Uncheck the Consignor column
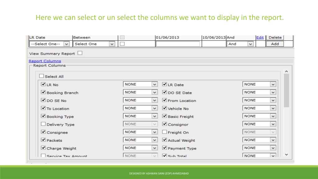This screenshot has height=179, width=318. pos(164,123)
